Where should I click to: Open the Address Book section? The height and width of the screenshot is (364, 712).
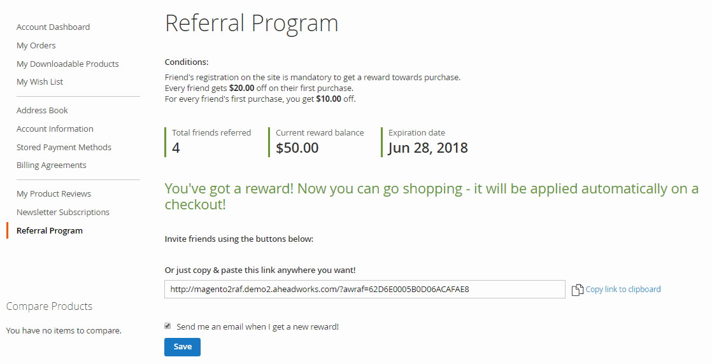(x=42, y=110)
